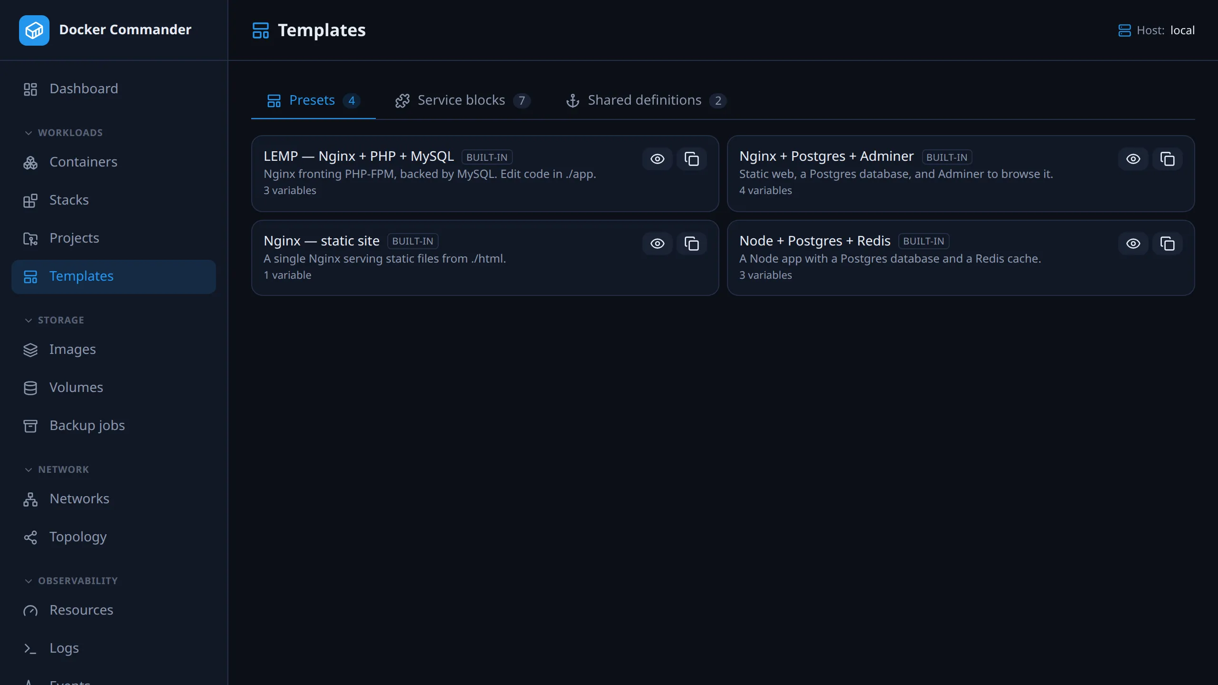Click the '1 variable' text

tap(287, 275)
